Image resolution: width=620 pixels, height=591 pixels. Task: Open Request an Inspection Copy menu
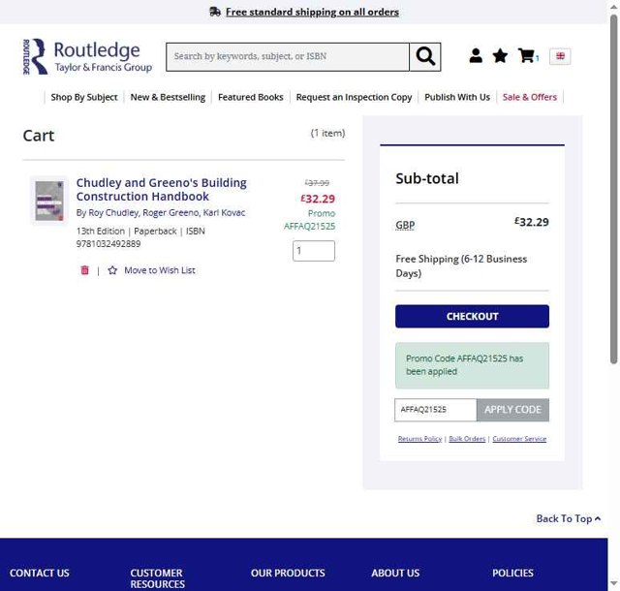click(354, 97)
